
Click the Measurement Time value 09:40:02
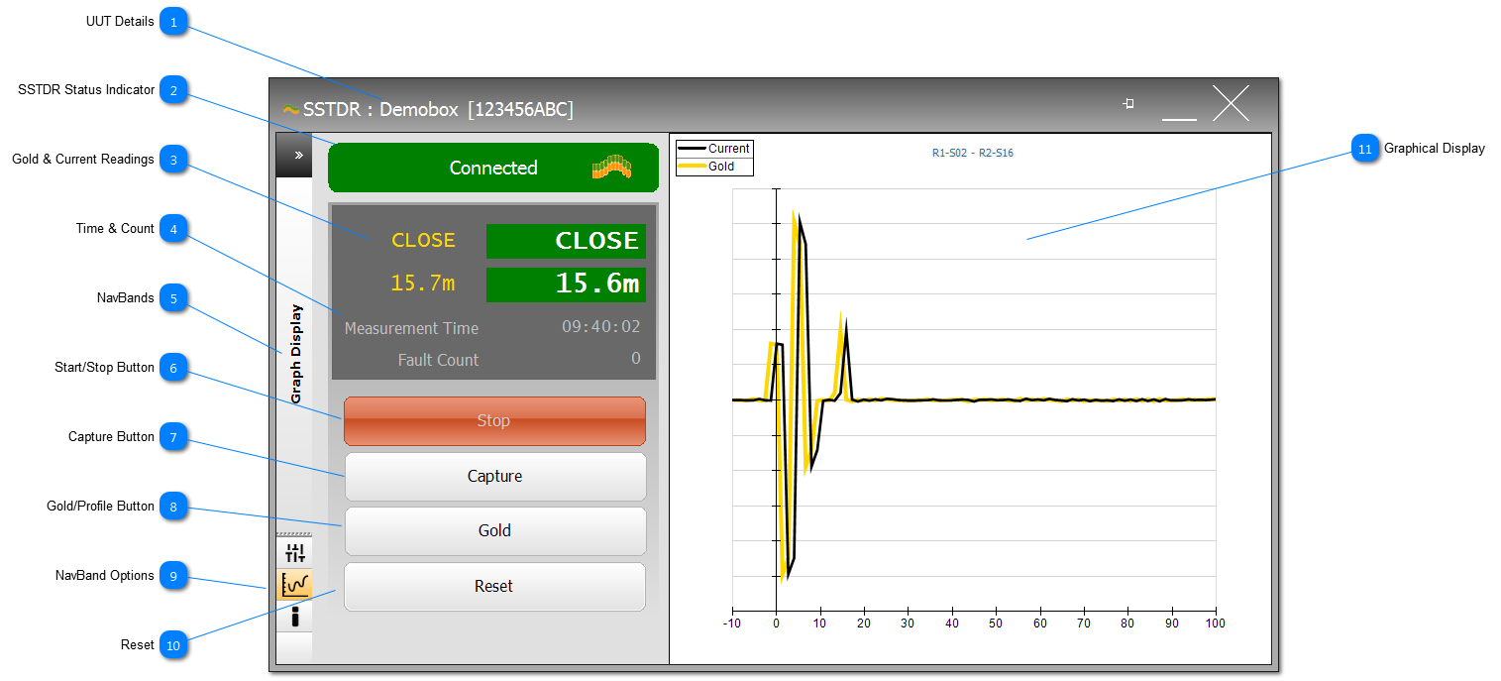point(600,326)
